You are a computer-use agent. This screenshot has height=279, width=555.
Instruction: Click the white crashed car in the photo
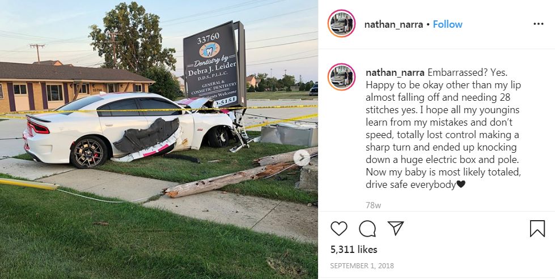pyautogui.click(x=129, y=129)
